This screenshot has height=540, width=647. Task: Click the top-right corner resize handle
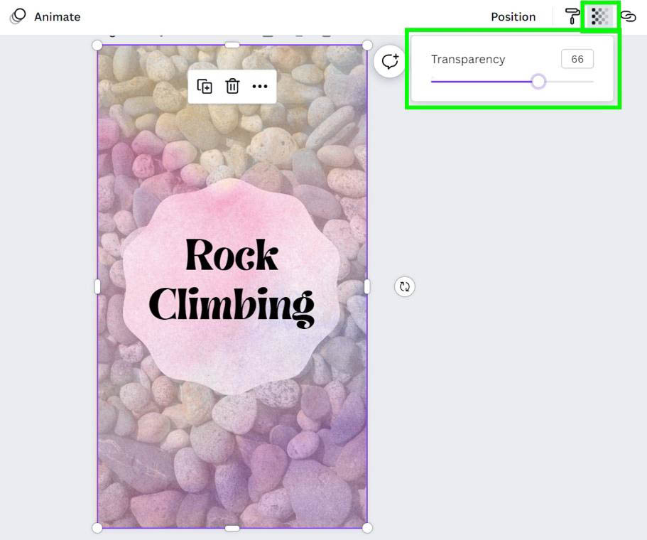[x=367, y=45]
